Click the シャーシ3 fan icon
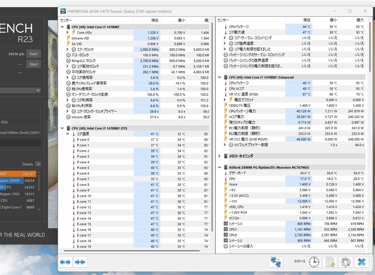375x275 pixels. point(226,224)
